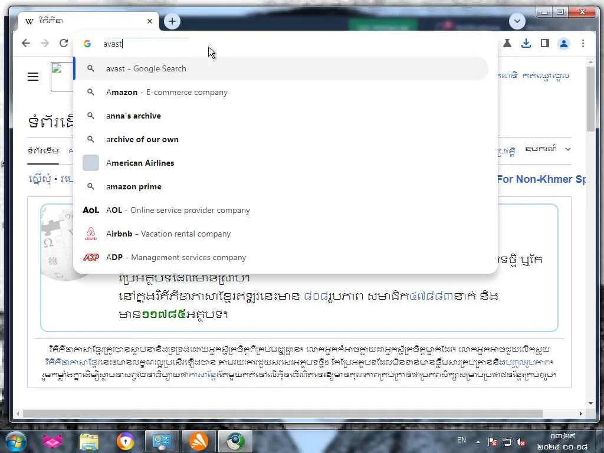Viewport: 604px width, 453px height.
Task: Click the Khmer login link at top right
Action: [x=546, y=75]
